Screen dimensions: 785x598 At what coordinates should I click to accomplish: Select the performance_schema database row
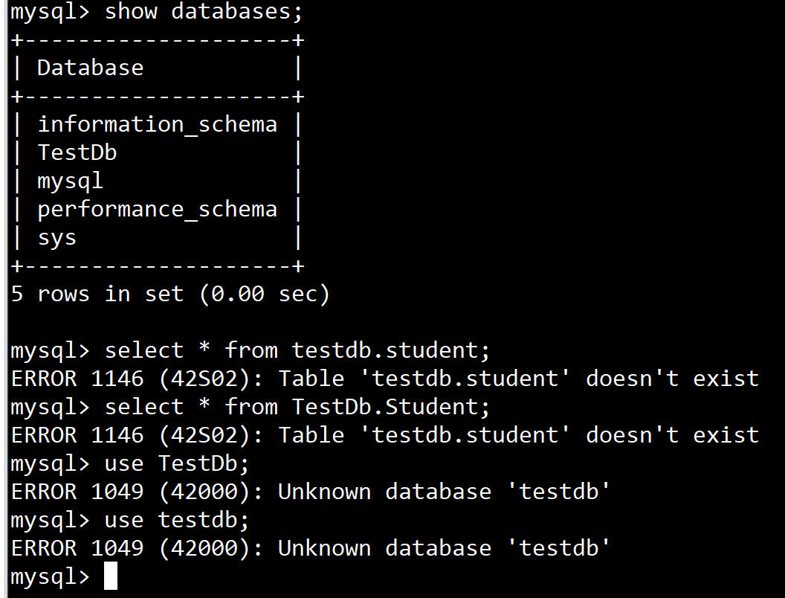point(157,209)
